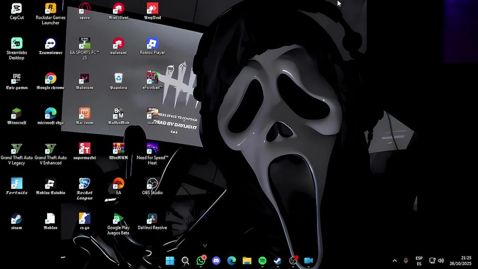This screenshot has width=478, height=269.
Task: Open the CapCut desktop shortcut
Action: pyautogui.click(x=16, y=12)
